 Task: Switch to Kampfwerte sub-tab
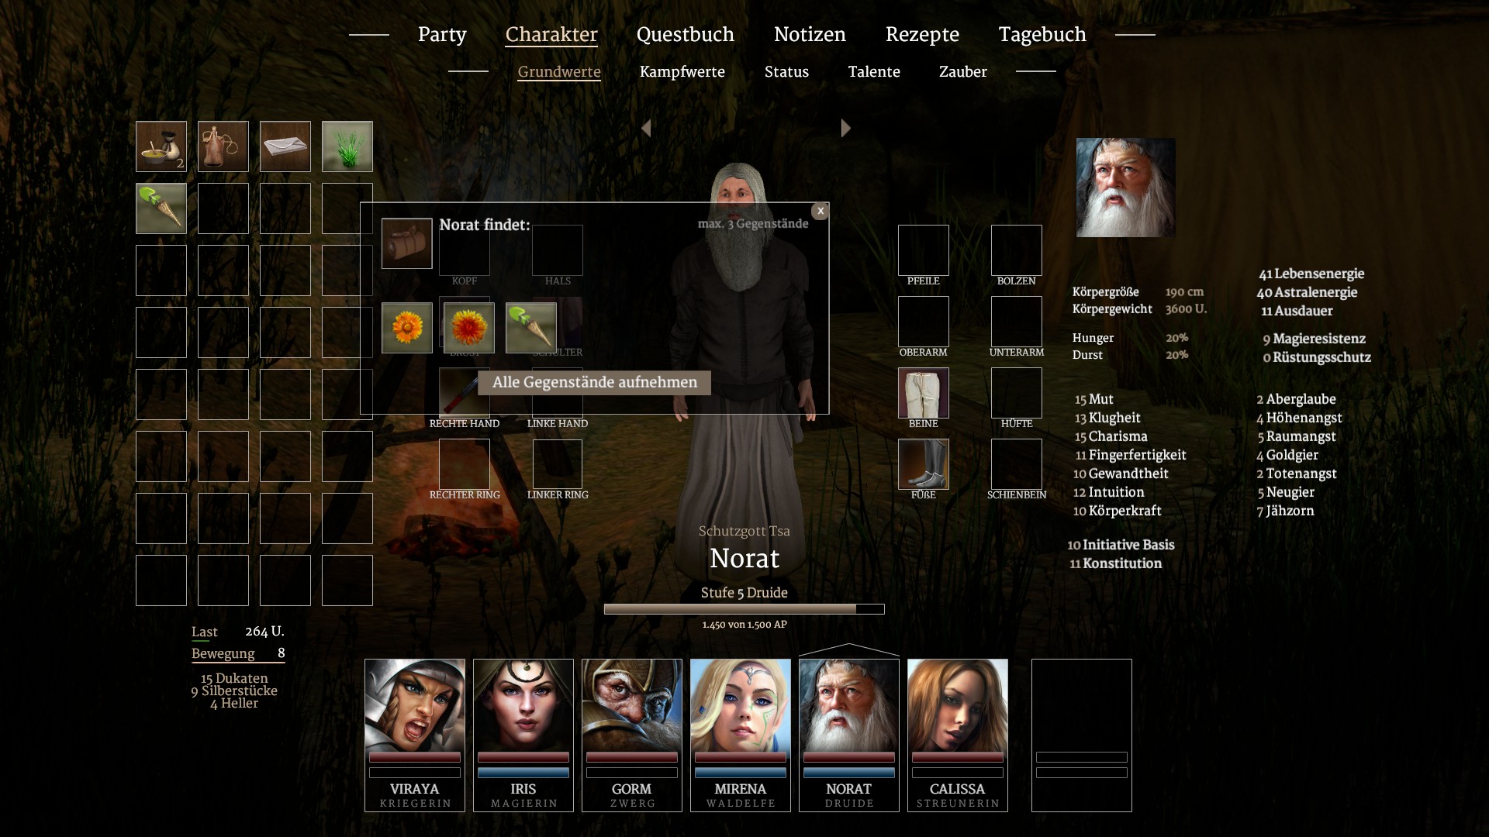[682, 72]
